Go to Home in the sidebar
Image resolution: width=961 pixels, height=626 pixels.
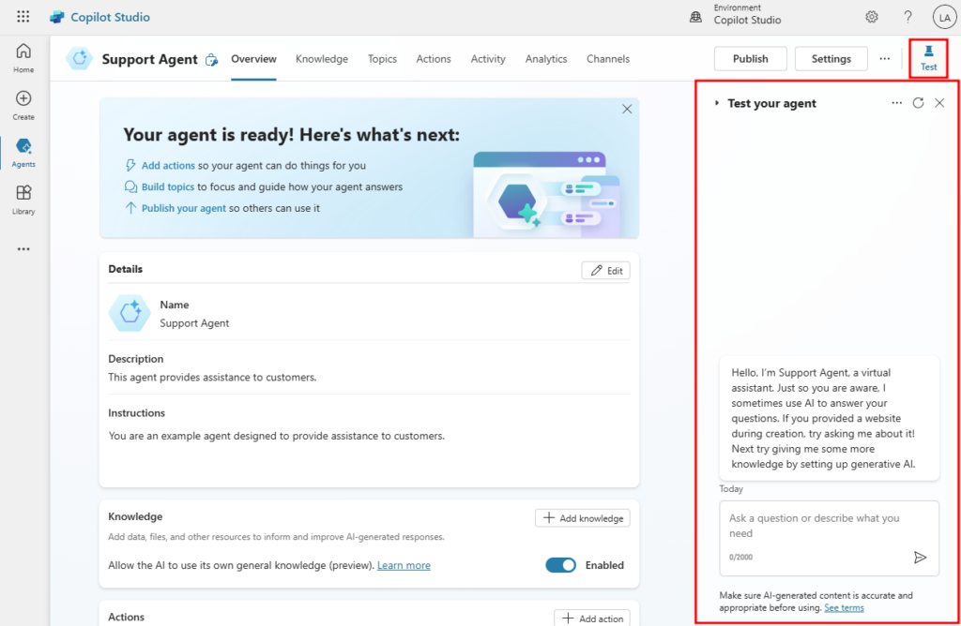click(23, 59)
